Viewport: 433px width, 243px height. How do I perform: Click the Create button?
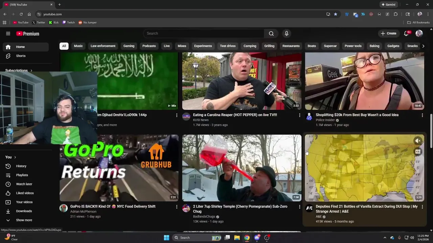pos(389,33)
